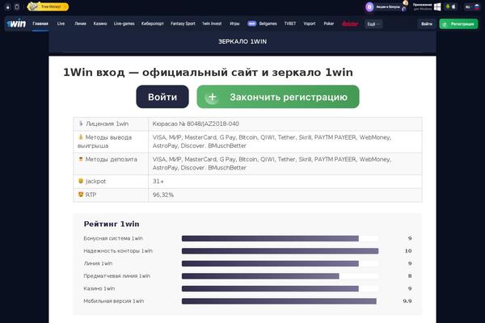Click the Мобильная версия score 9.9
The height and width of the screenshot is (323, 485).
(407, 301)
